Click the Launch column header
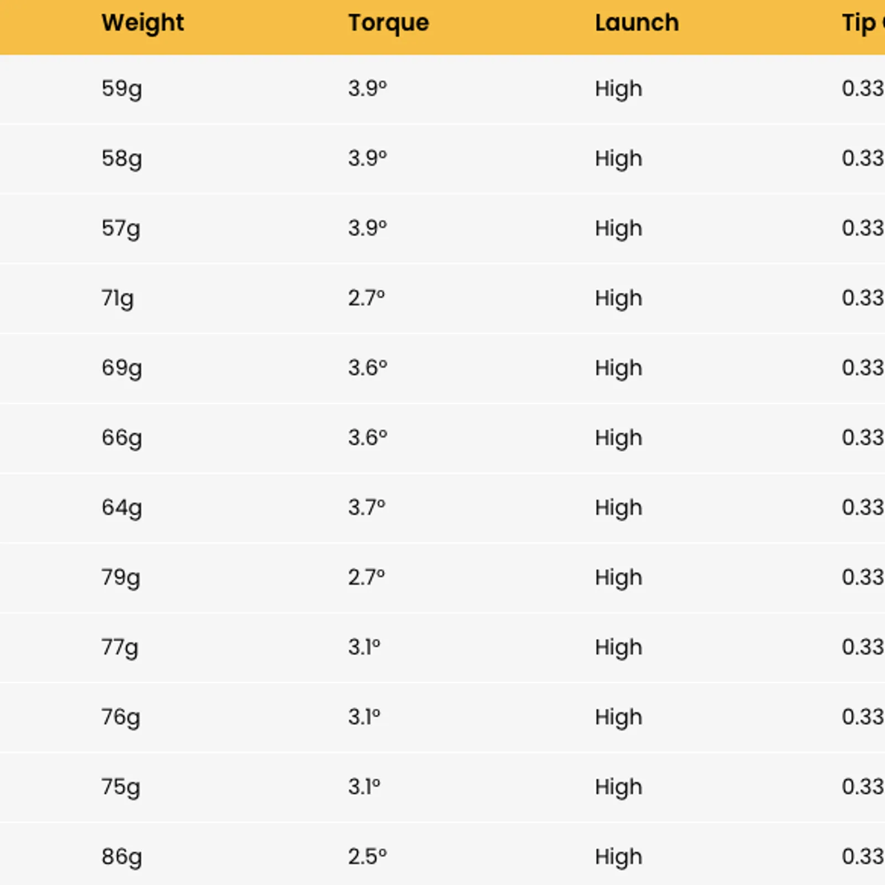885x885 pixels. click(x=637, y=23)
